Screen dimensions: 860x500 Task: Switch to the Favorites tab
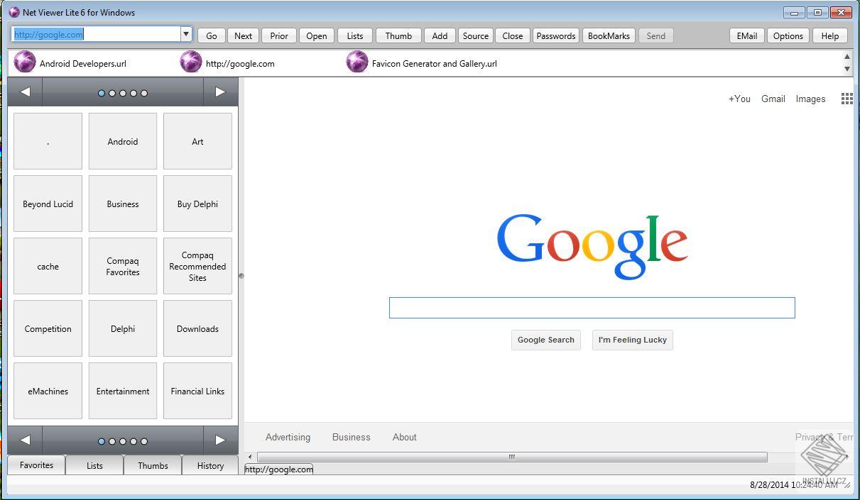[36, 465]
